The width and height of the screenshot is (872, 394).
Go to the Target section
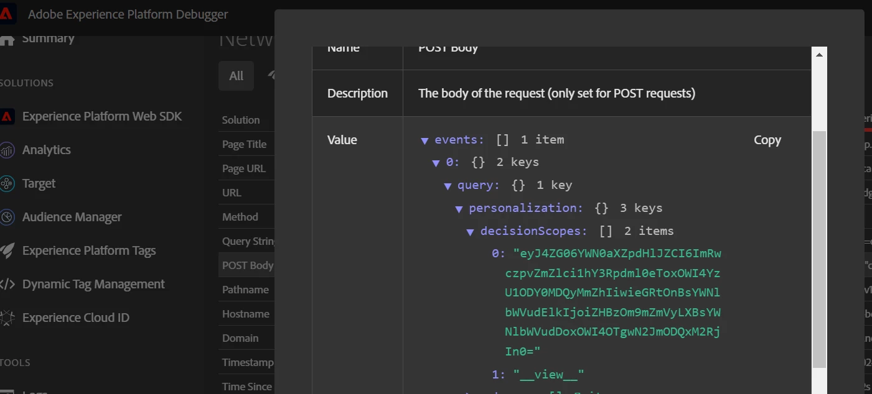click(x=39, y=183)
